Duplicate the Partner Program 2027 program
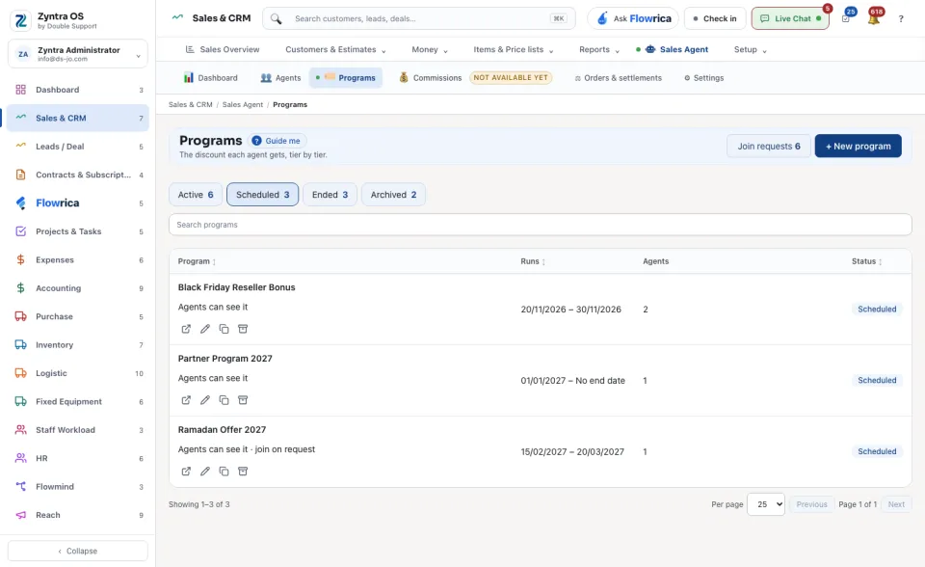Viewport: 925px width, 567px height. [224, 400]
